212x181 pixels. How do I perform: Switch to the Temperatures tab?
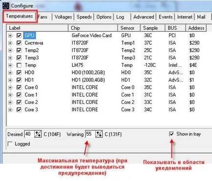20,16
